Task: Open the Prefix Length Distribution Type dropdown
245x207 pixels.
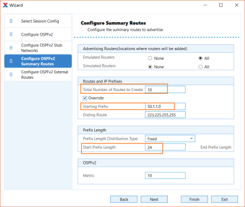Action: 170,139
